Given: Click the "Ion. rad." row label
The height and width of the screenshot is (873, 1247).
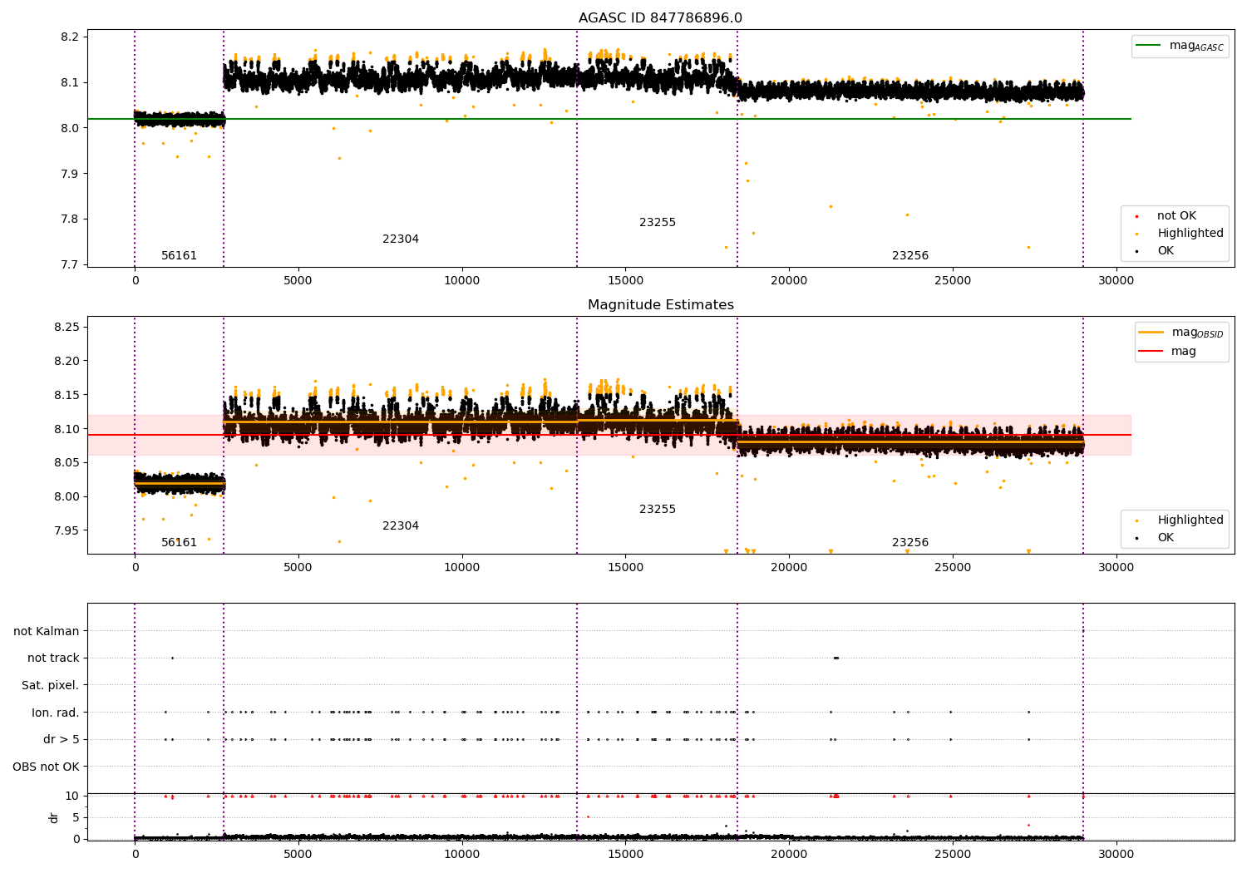Looking at the screenshot, I should [x=56, y=713].
